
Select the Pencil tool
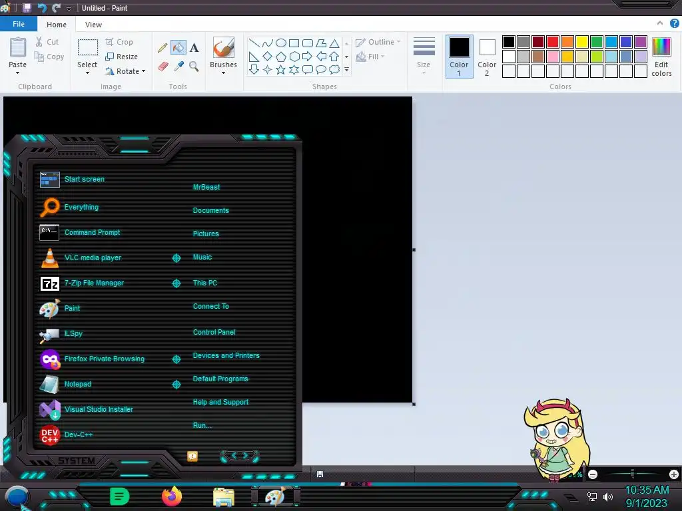(163, 48)
